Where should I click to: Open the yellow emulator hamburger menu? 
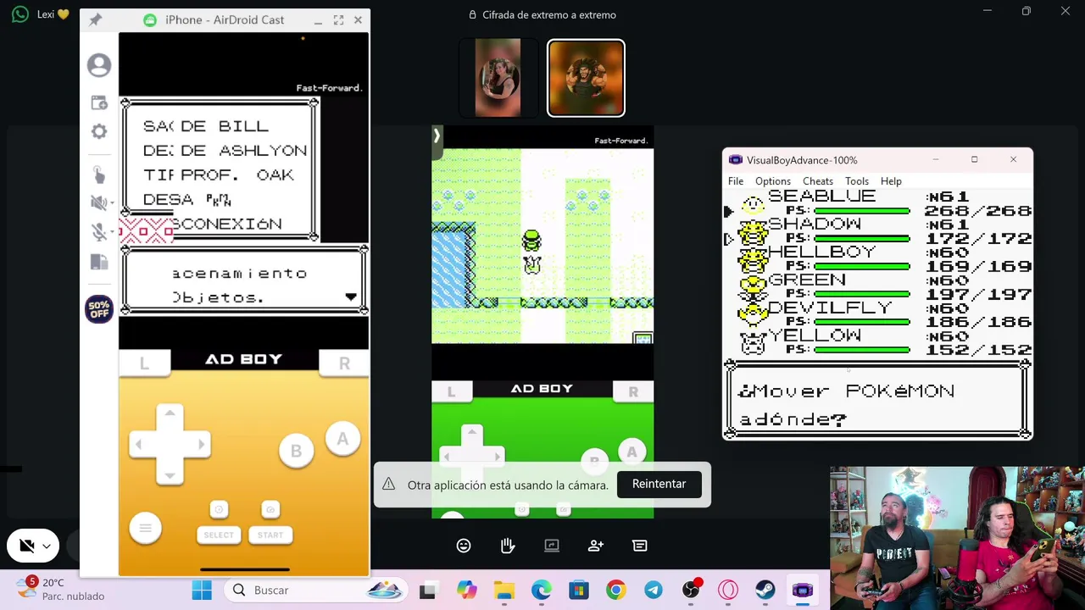pos(145,528)
